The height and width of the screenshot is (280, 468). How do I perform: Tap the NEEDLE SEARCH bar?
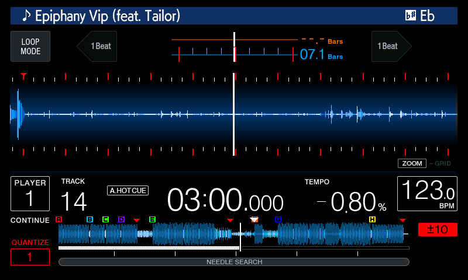(234, 262)
